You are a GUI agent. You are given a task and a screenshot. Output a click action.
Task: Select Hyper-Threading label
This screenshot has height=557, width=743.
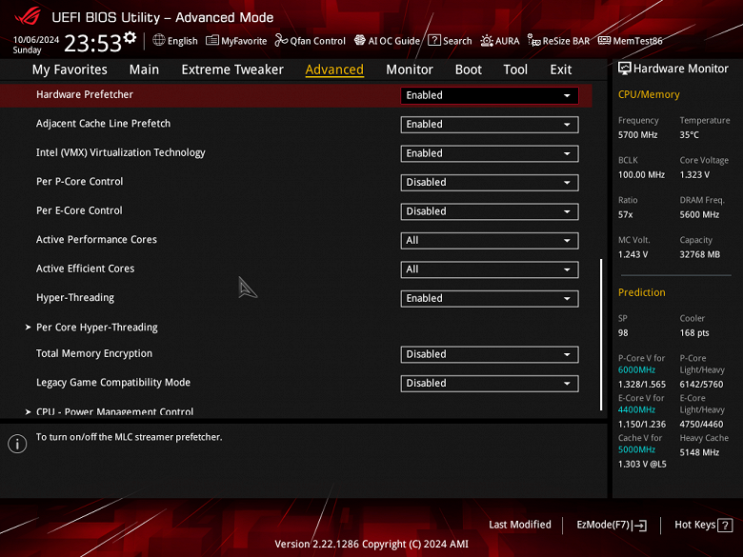coord(75,298)
